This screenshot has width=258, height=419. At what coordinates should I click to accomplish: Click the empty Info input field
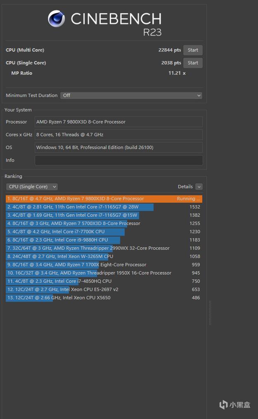click(118, 160)
